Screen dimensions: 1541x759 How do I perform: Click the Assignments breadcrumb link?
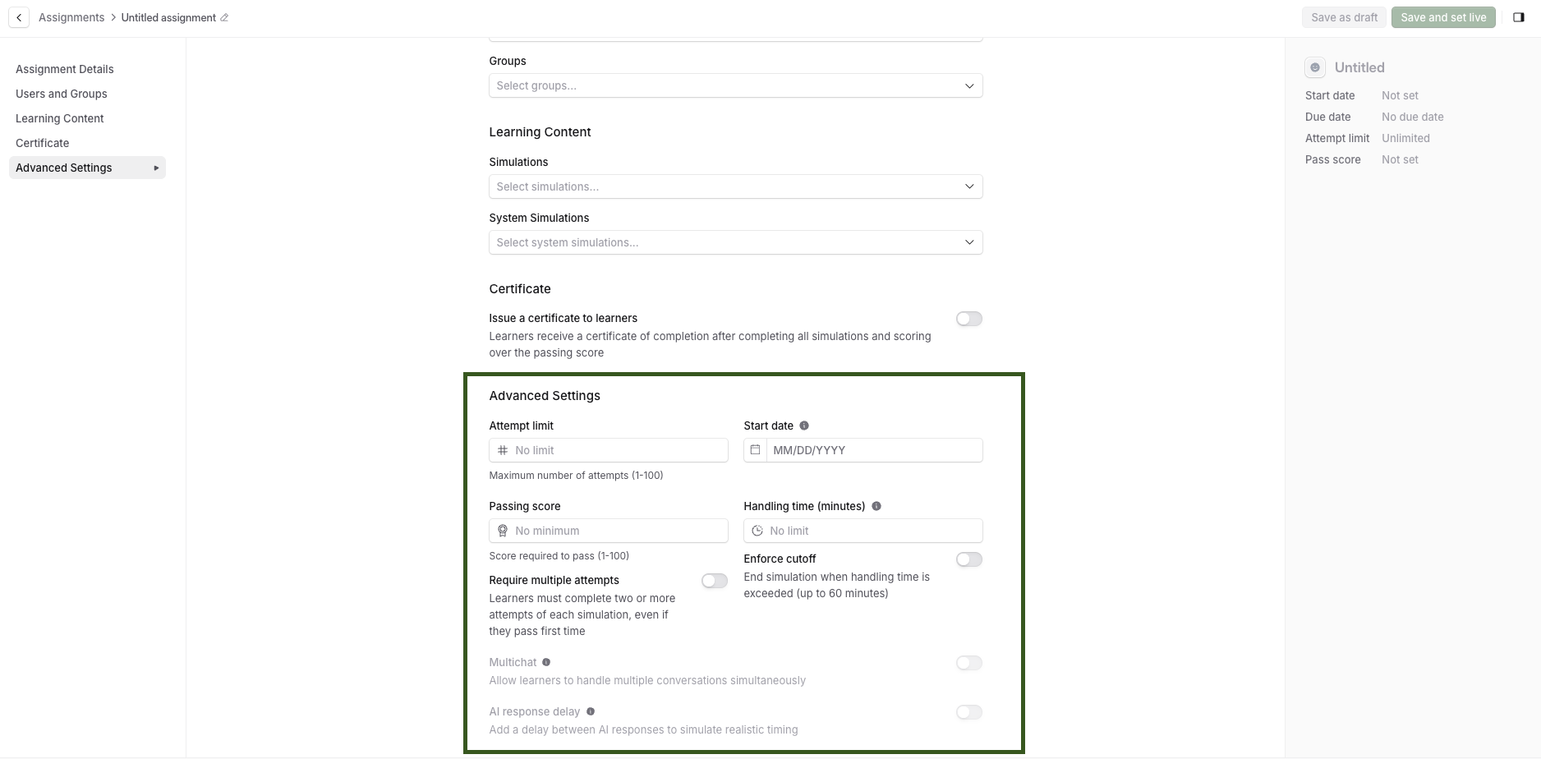click(71, 17)
